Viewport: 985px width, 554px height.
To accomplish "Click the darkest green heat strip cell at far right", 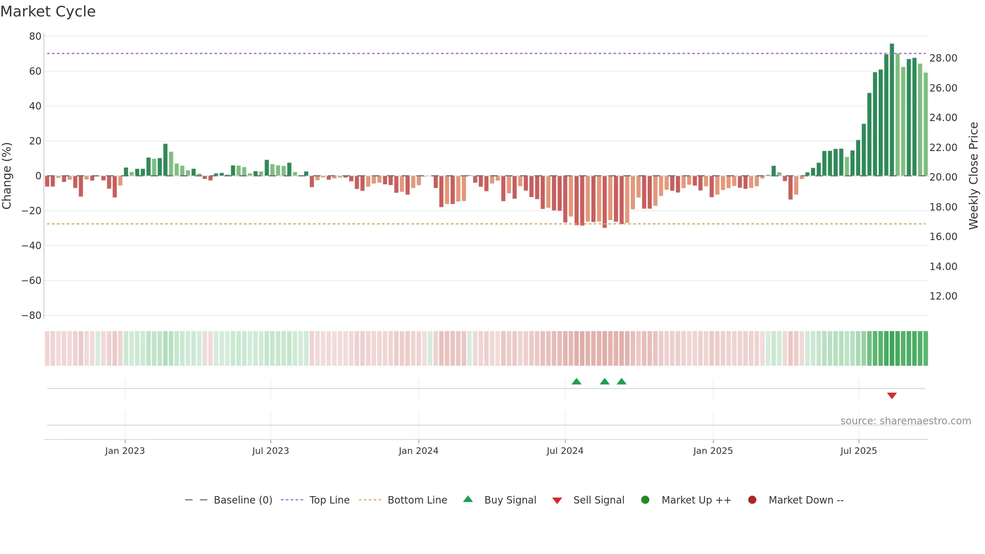I will (892, 348).
